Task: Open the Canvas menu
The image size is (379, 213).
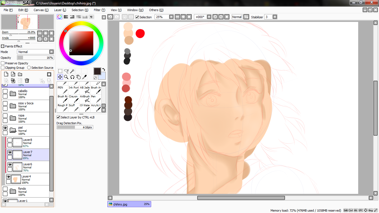Action: coord(41,10)
